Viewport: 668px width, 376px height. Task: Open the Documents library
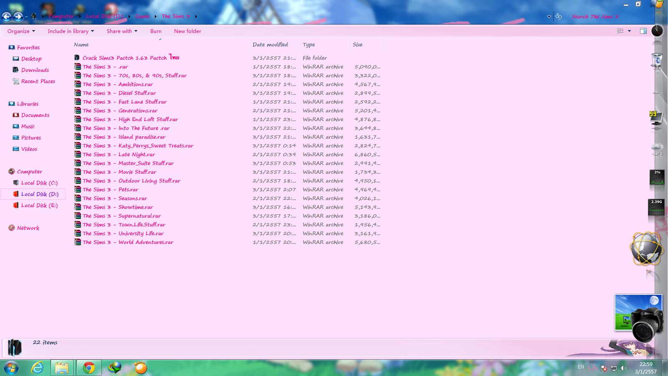(x=35, y=115)
